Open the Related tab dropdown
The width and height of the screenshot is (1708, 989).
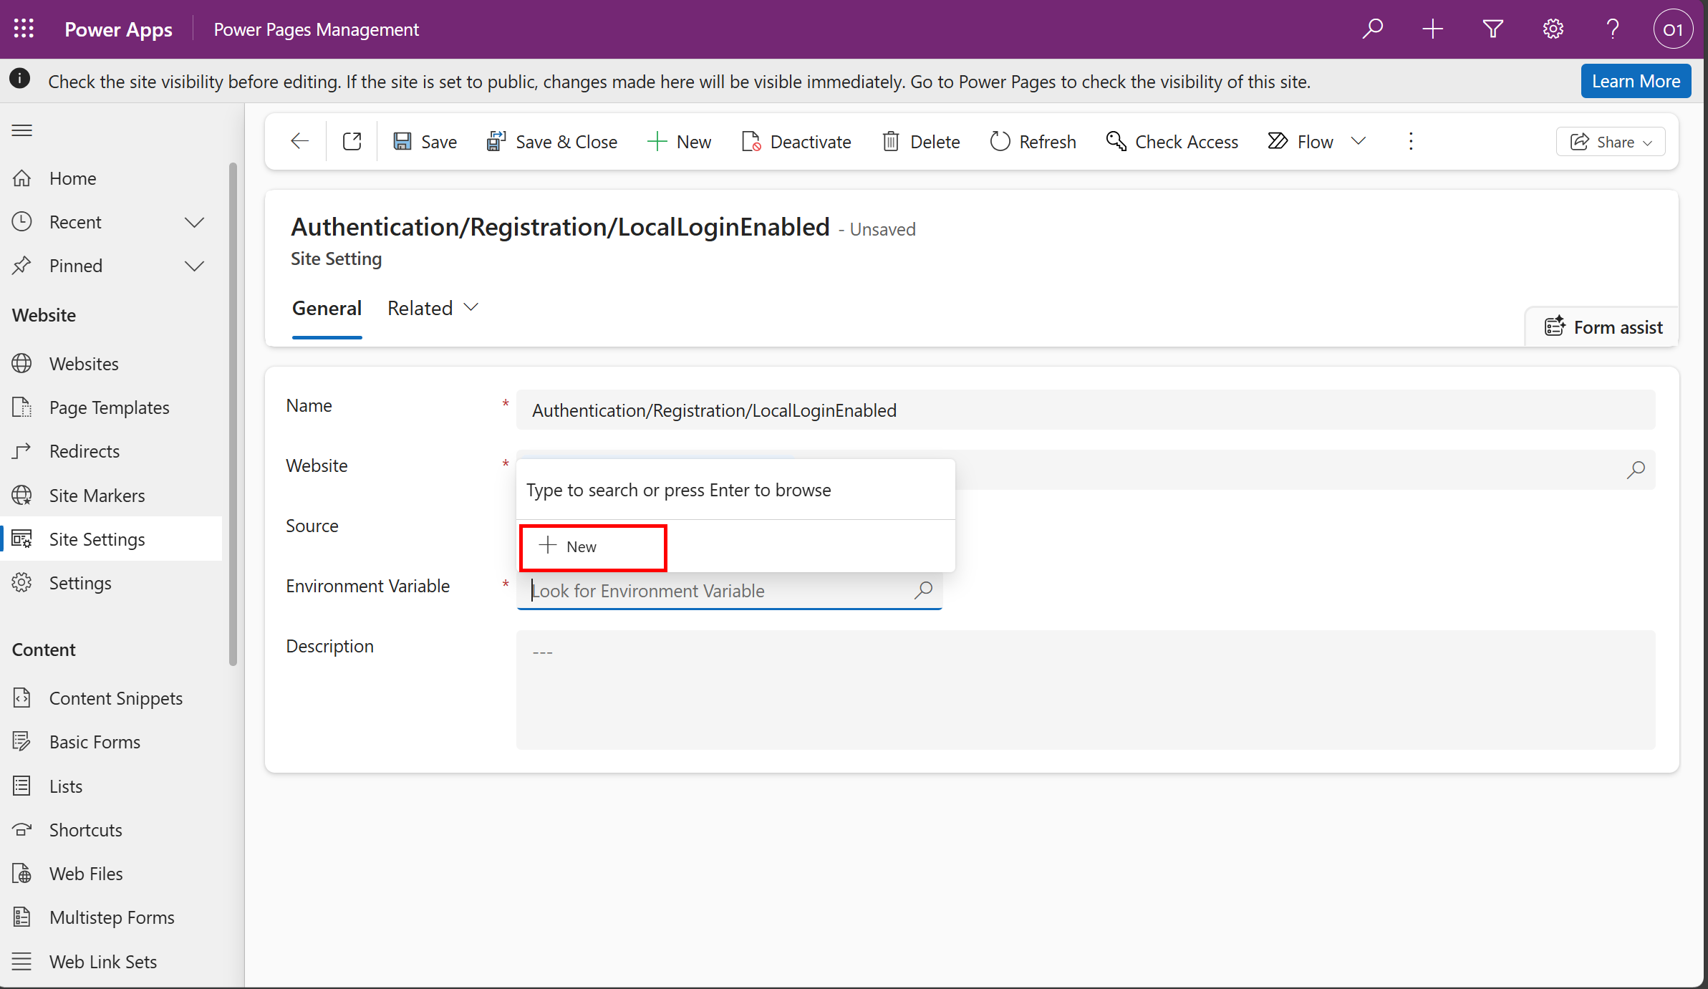(x=471, y=307)
